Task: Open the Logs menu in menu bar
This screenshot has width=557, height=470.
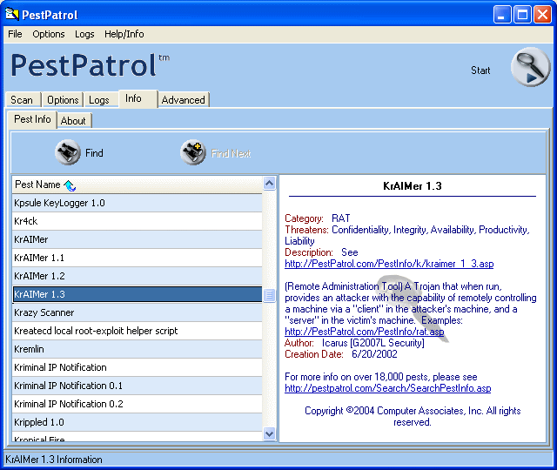Action: [84, 34]
